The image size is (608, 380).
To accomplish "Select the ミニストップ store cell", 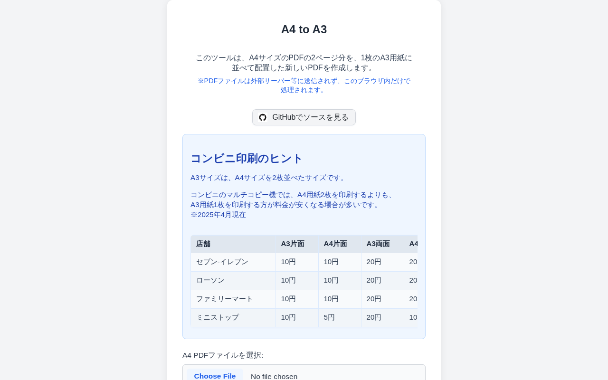I will coord(218,317).
